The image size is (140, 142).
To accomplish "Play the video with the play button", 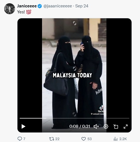I will point(23,126).
